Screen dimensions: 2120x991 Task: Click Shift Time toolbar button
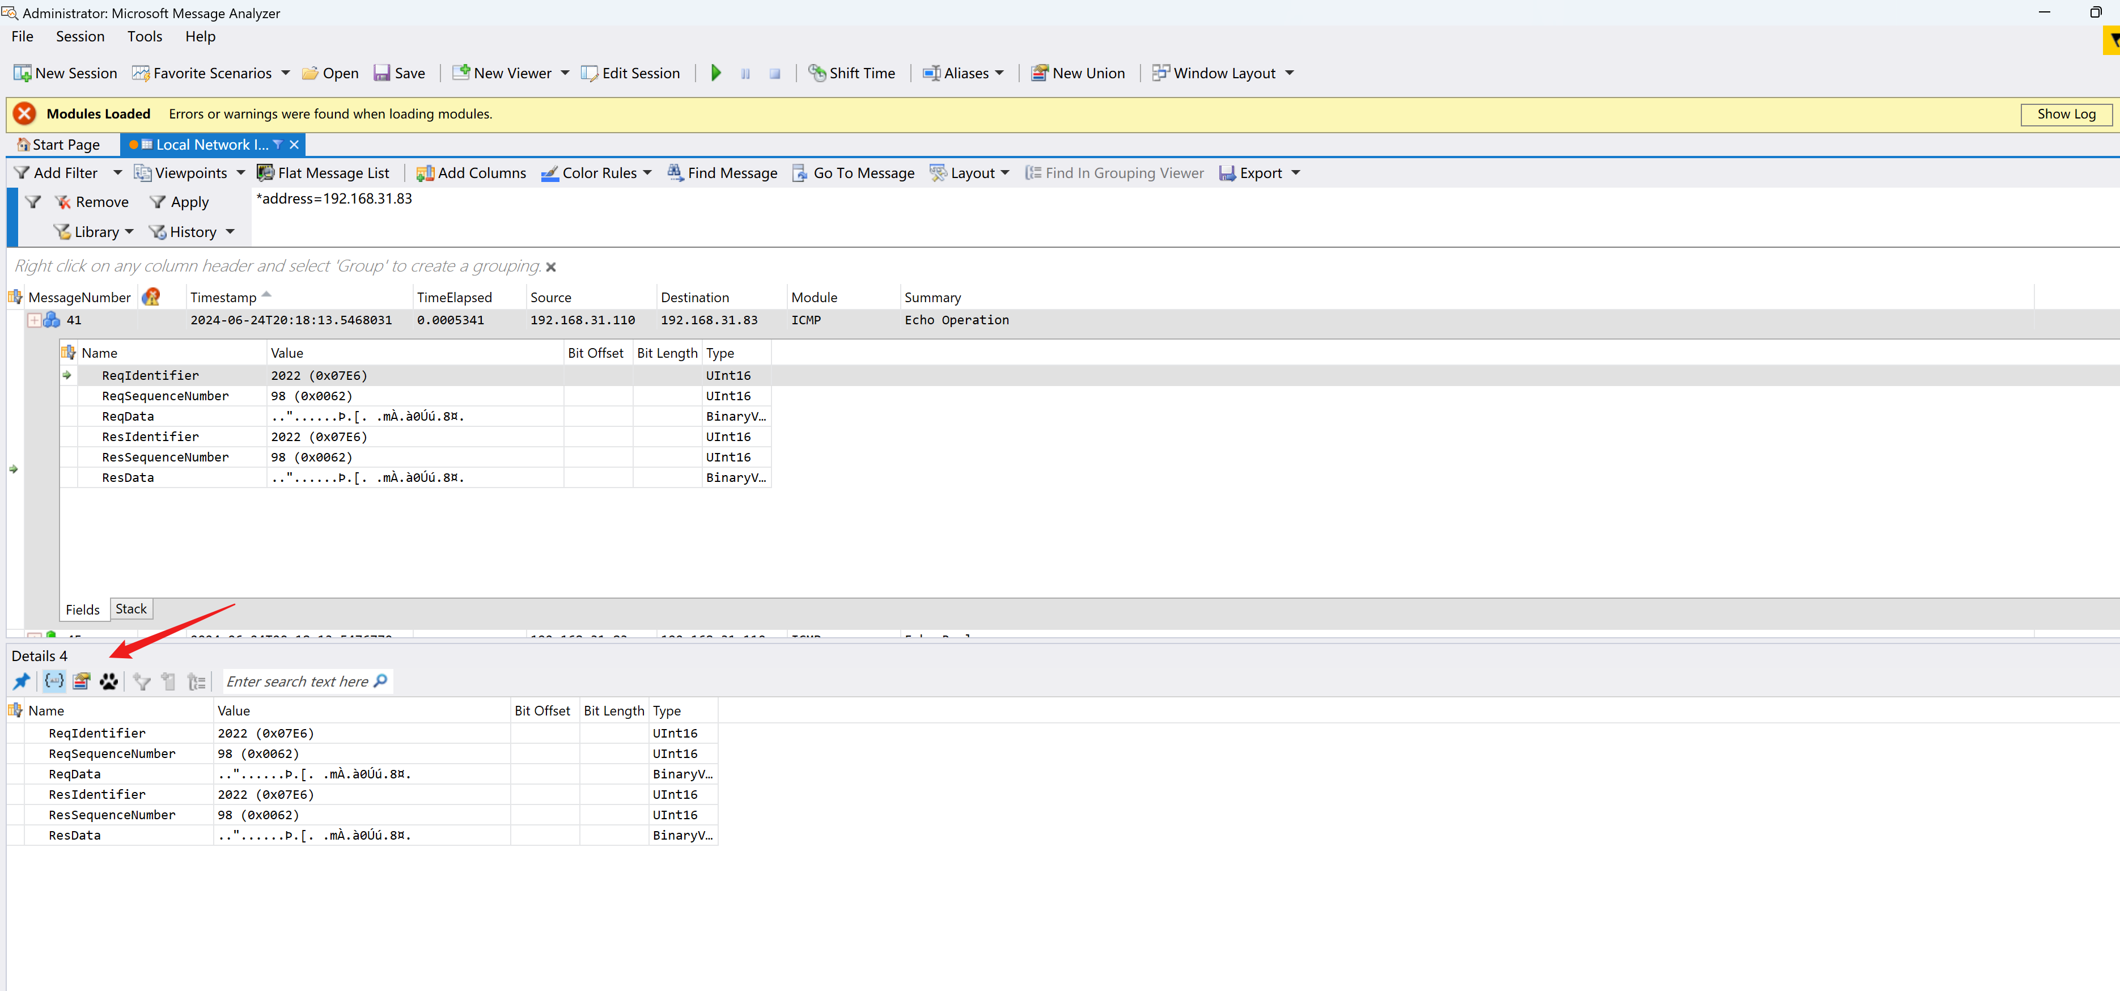852,73
